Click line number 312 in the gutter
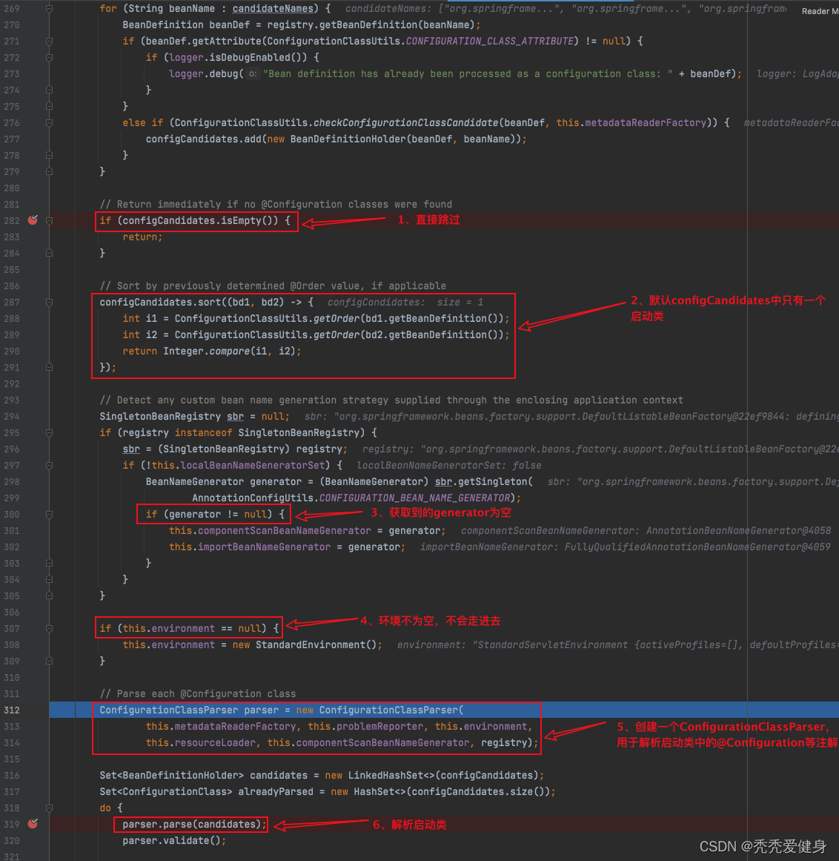 pos(12,710)
